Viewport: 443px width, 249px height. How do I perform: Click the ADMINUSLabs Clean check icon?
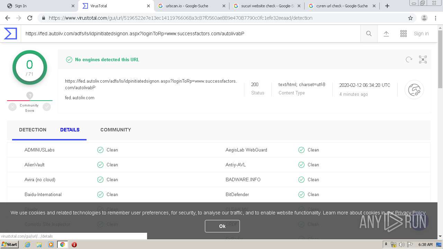100,150
